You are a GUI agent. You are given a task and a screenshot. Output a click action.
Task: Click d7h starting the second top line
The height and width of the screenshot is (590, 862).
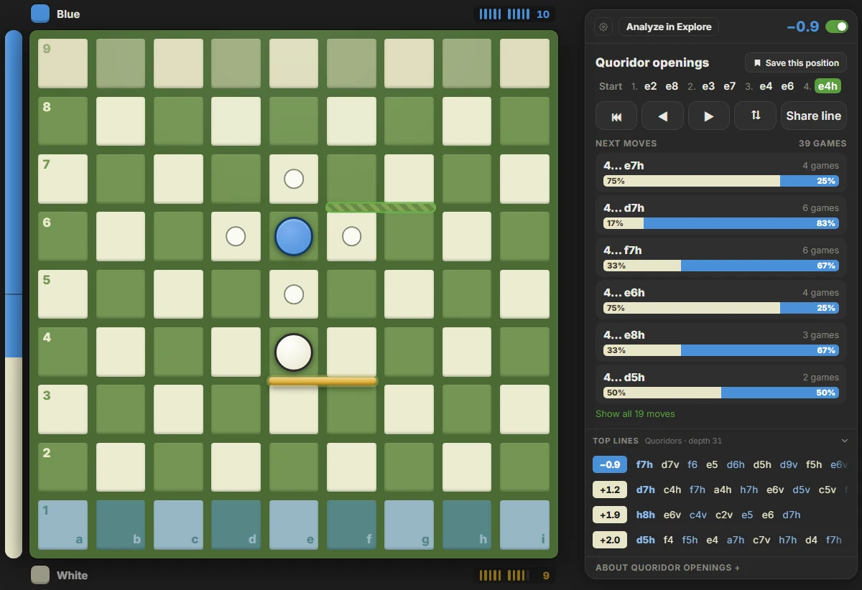(645, 490)
